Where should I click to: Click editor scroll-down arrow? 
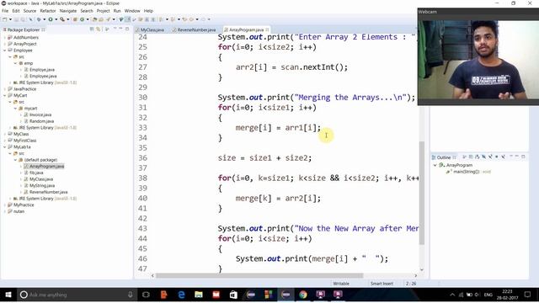click(422, 270)
